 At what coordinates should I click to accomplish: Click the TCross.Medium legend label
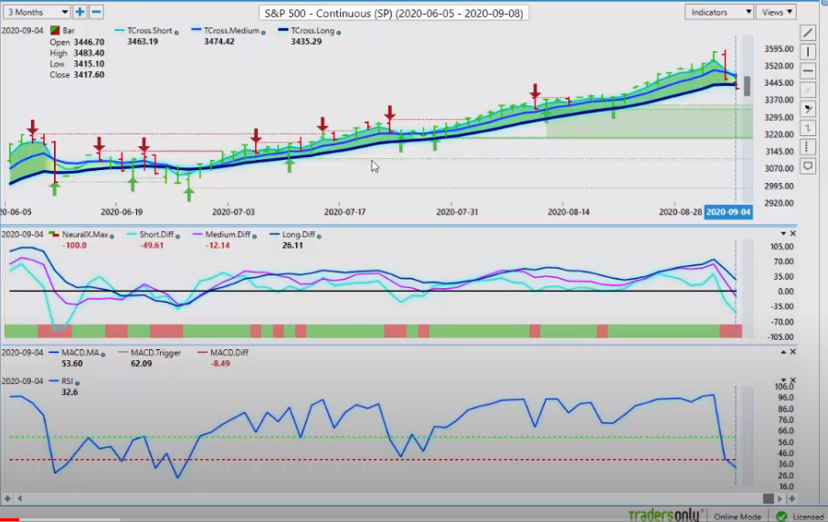tap(231, 31)
